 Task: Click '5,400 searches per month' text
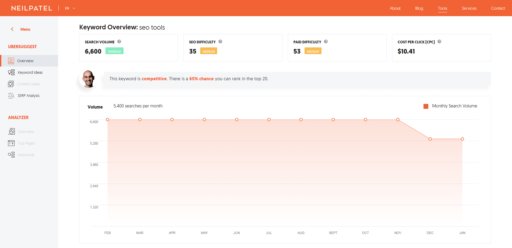138,106
